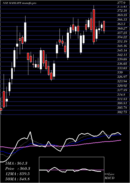Screen dimensions: 130x183
Task: Click the 351.19 price axis label
Action: click(x=122, y=42)
